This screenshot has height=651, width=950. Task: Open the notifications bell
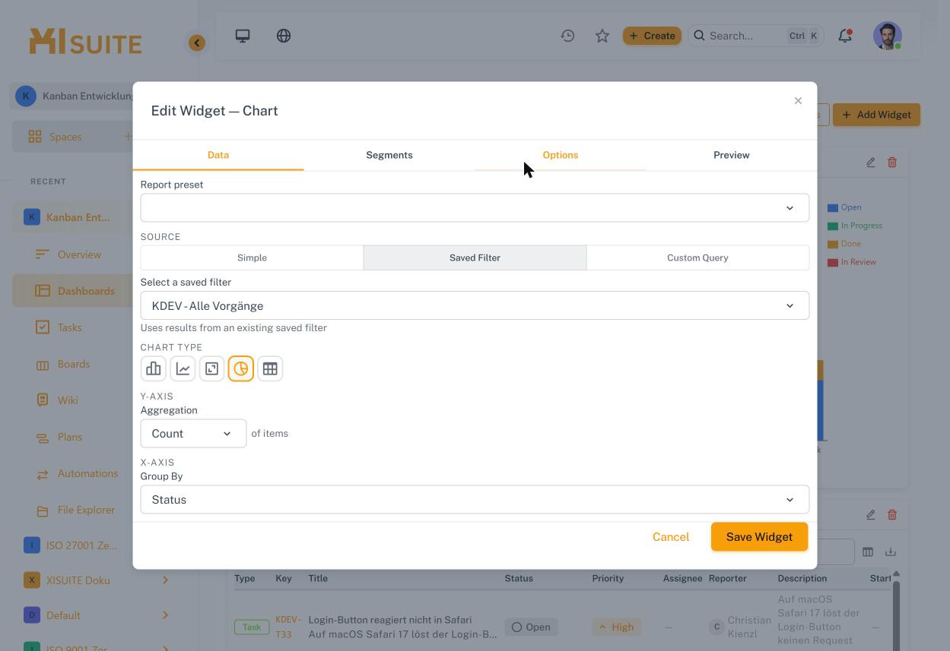845,36
